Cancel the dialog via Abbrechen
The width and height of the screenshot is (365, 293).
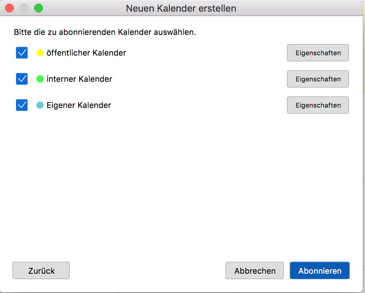pos(254,271)
